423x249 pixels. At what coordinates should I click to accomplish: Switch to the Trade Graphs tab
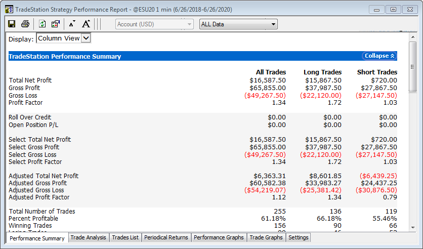pos(266,237)
